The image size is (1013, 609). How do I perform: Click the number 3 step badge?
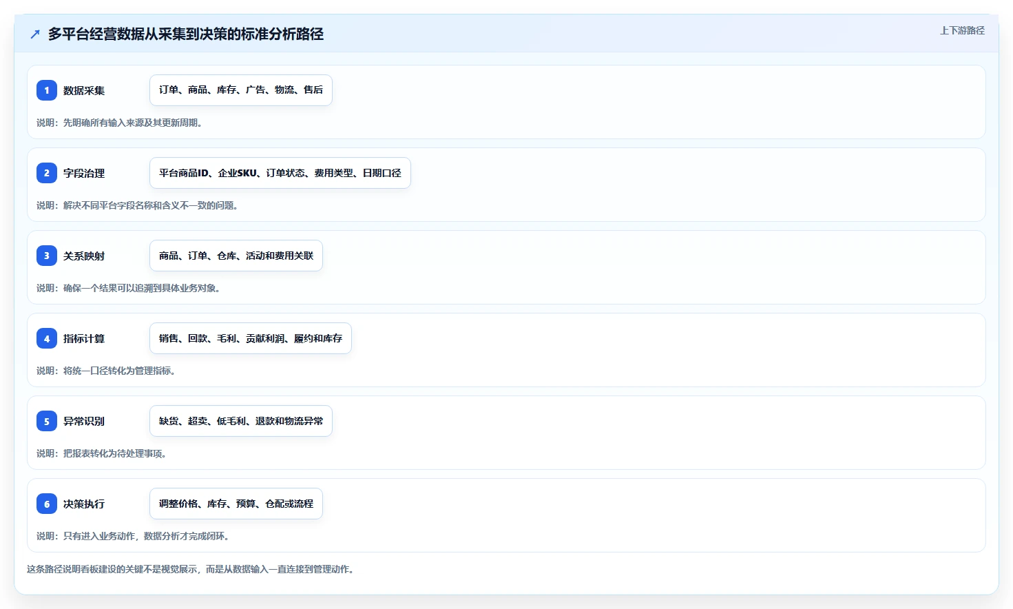(47, 256)
